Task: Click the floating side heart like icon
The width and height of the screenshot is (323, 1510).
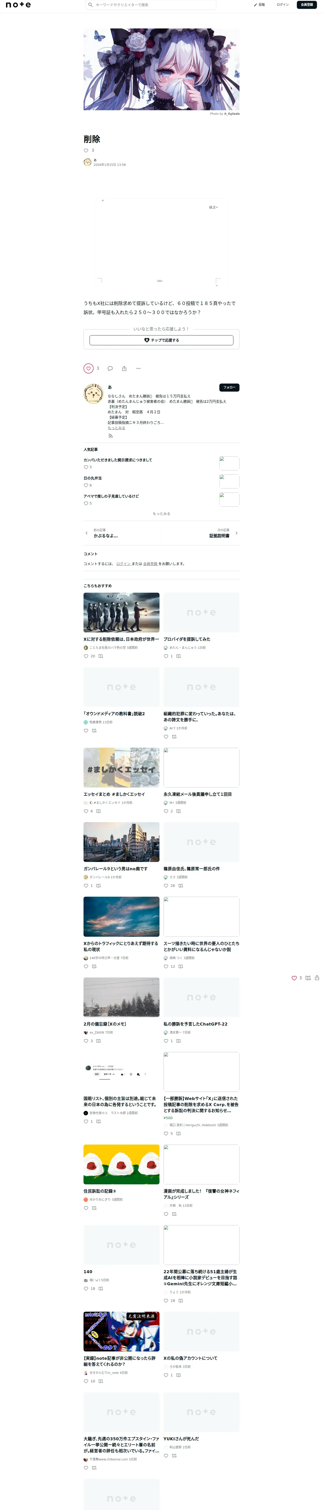Action: point(294,978)
